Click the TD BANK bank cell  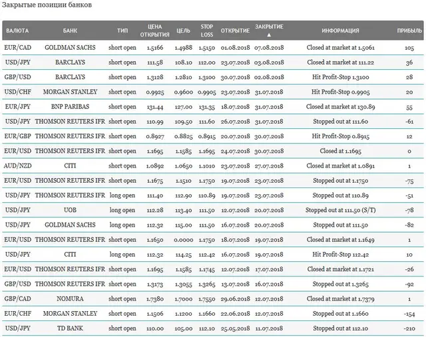[x=70, y=328]
